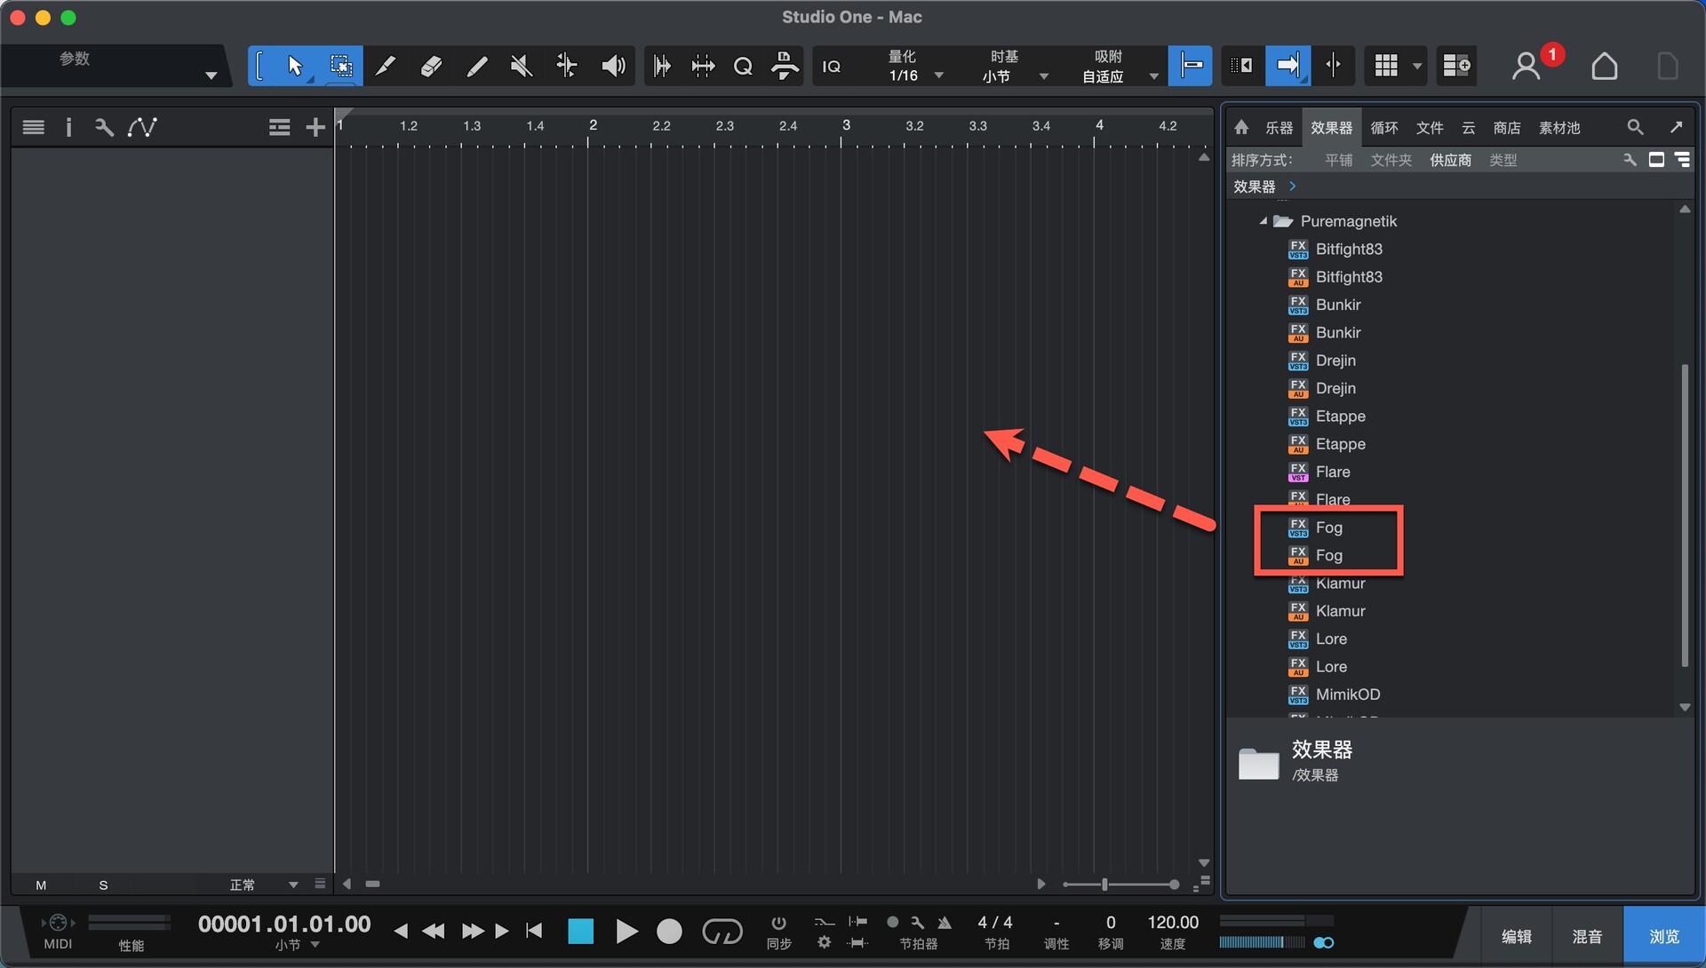Click the global S solo button

coord(103,885)
